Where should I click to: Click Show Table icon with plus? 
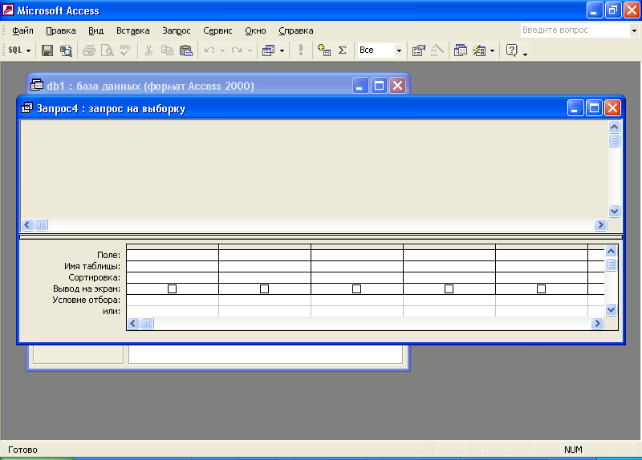click(324, 50)
